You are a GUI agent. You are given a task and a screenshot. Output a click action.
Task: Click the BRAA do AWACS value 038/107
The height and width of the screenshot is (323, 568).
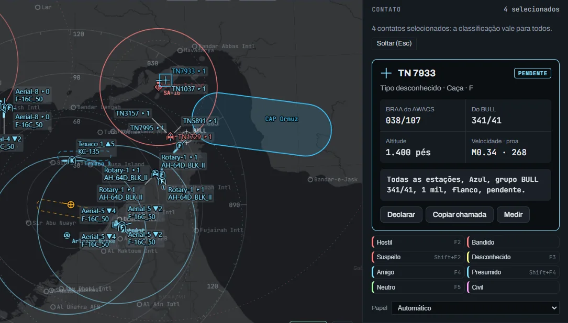point(403,120)
